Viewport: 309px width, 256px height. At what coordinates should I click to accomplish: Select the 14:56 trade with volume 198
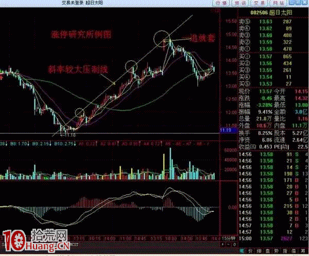point(273,174)
